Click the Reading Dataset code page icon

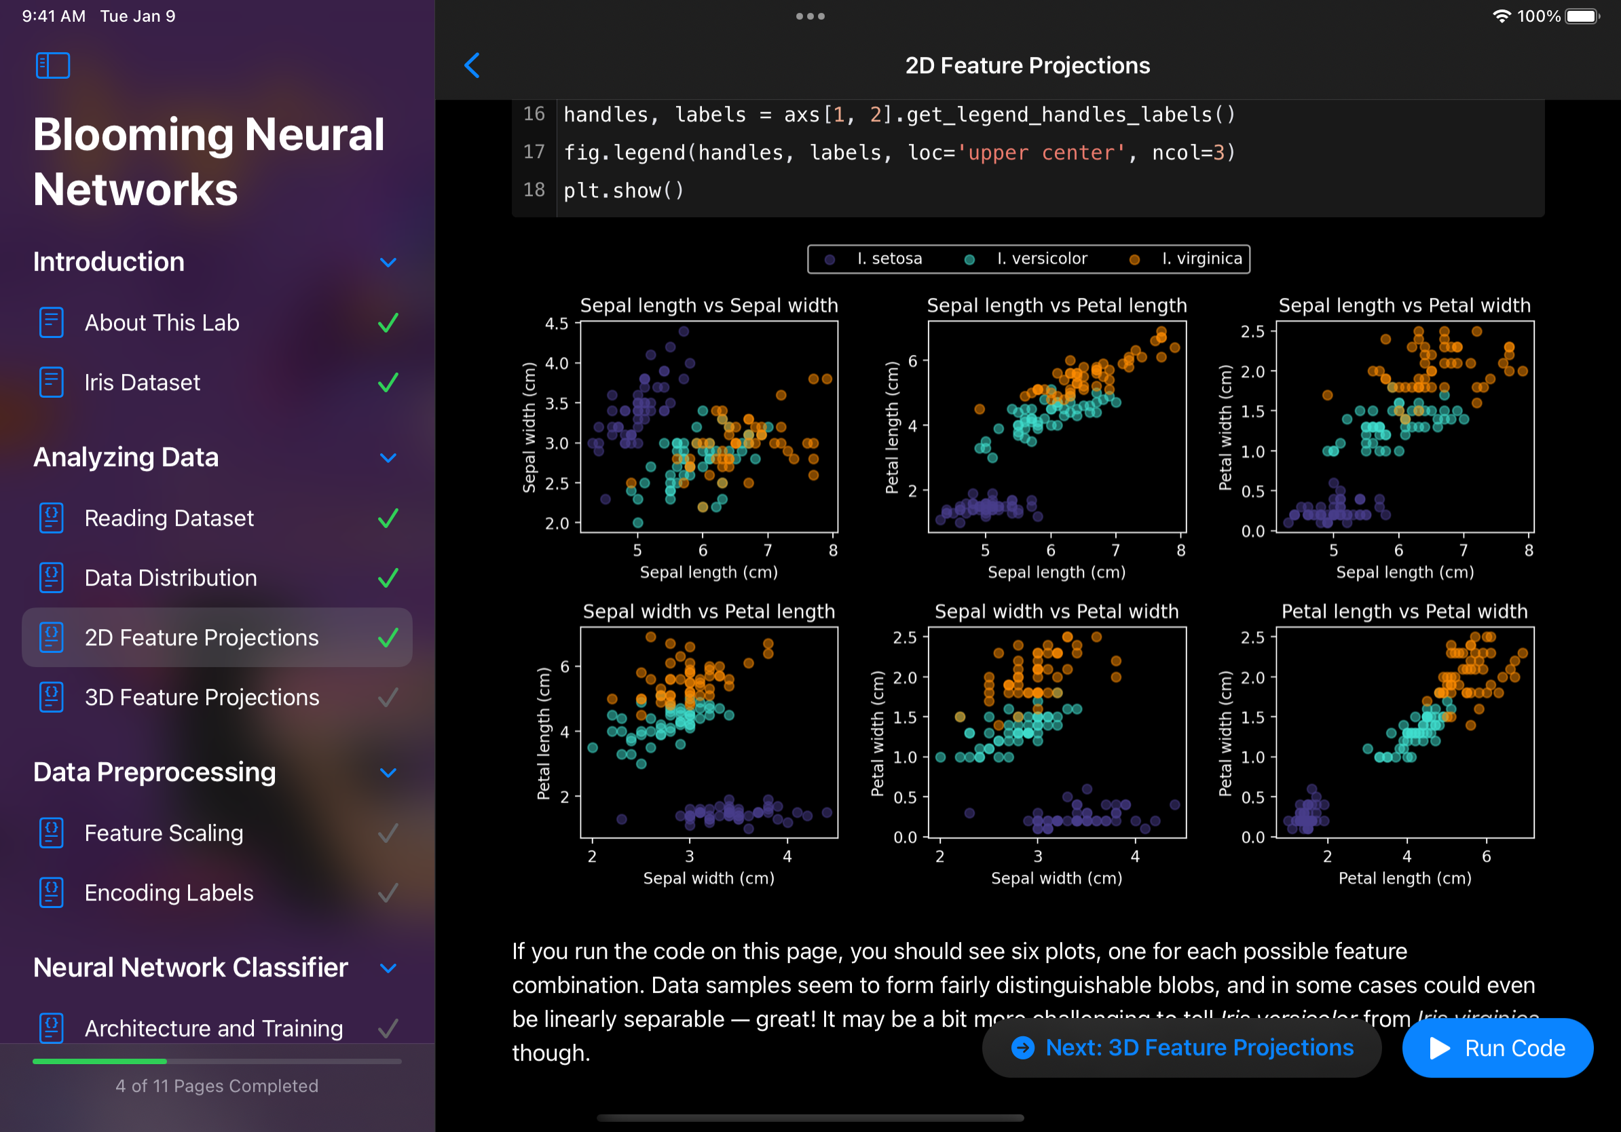click(51, 518)
